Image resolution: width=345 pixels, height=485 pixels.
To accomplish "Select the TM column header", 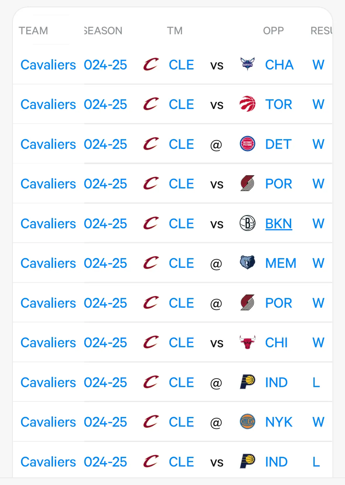I will point(175,31).
